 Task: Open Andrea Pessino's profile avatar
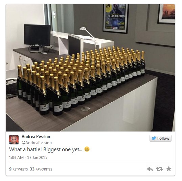pos(14,140)
